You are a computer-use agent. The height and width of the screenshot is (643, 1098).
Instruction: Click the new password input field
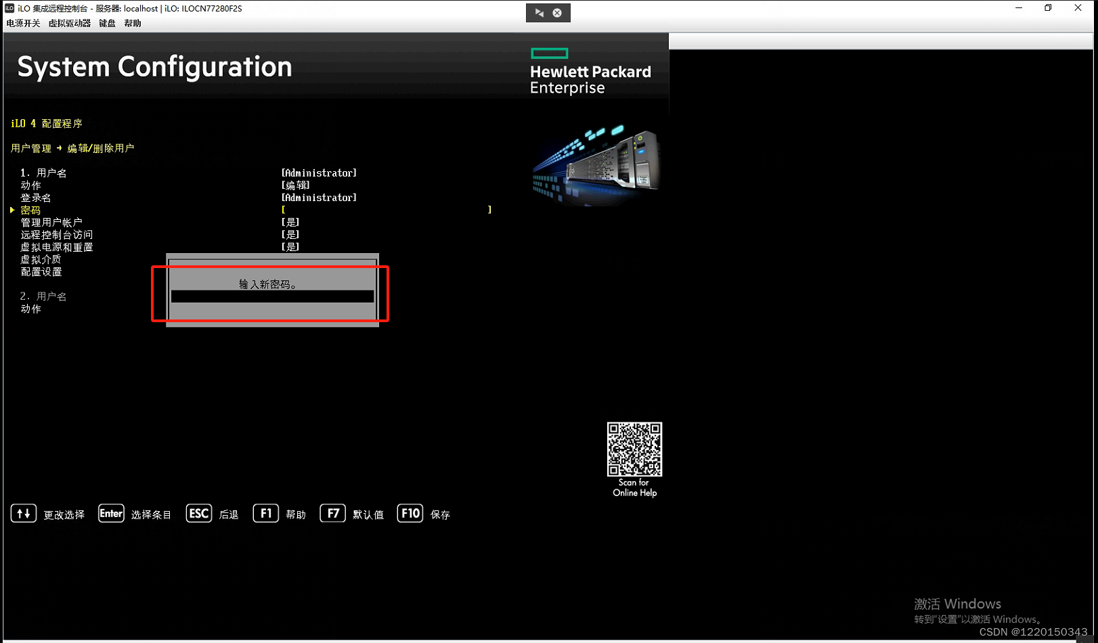tap(272, 296)
